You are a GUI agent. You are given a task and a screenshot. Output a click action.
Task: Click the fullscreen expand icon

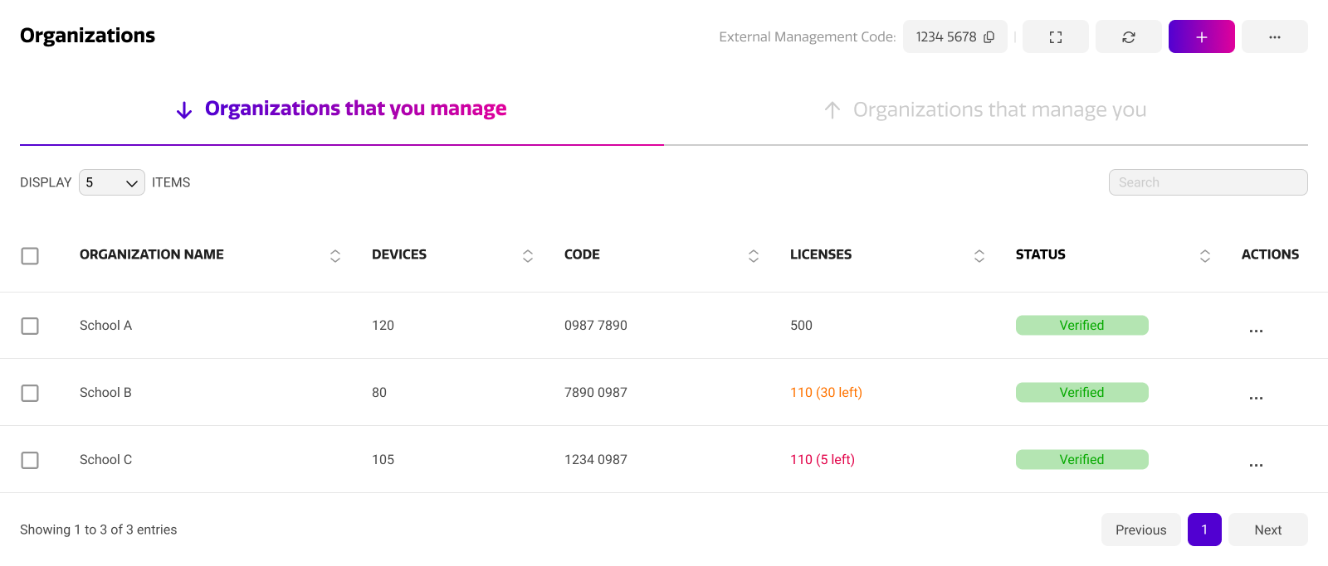tap(1055, 37)
